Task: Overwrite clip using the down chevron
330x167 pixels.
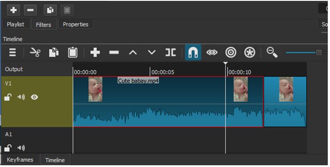Action: point(152,52)
